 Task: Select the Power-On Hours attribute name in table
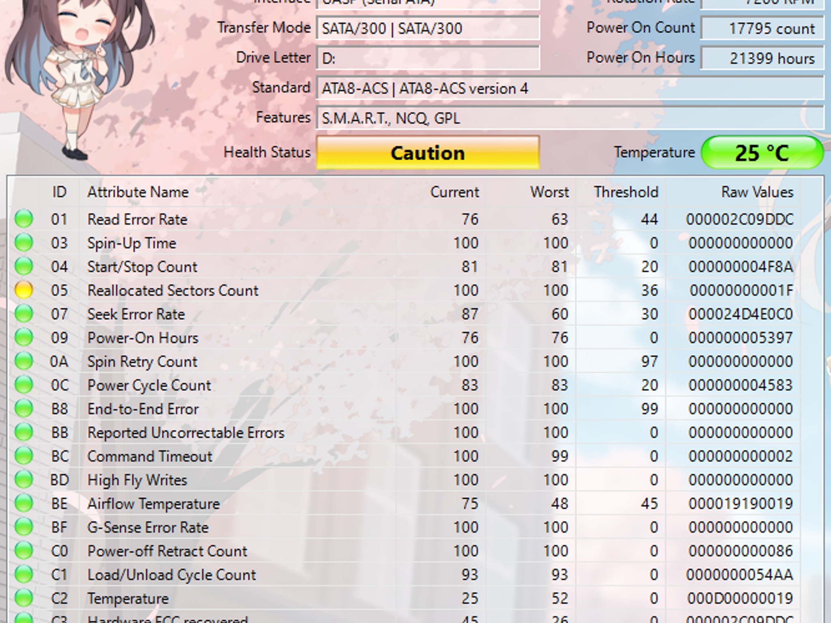(x=143, y=337)
